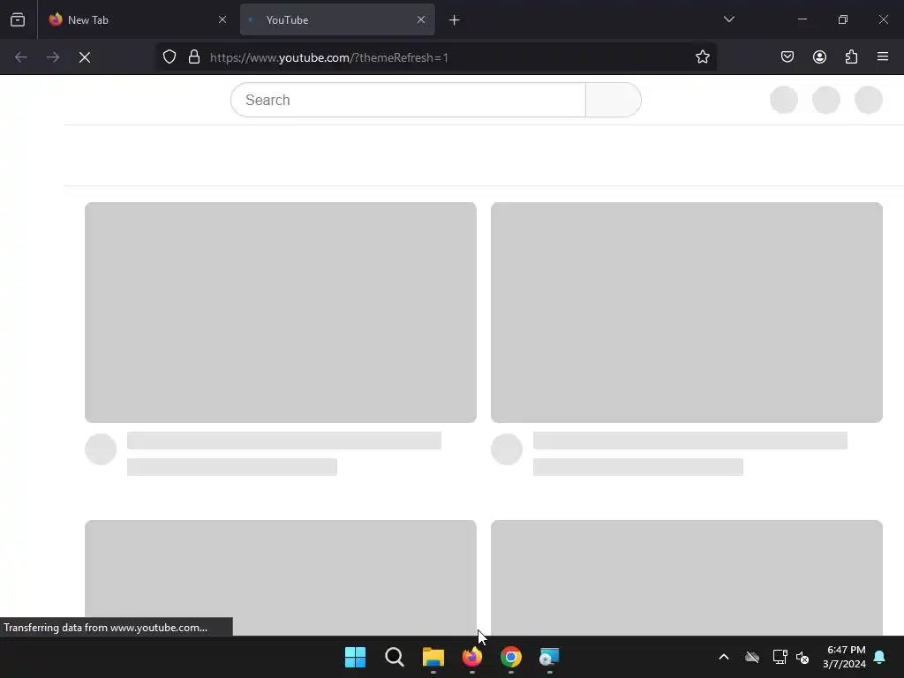Open clock and date 6:47 PM
The image size is (904, 678).
tap(845, 657)
